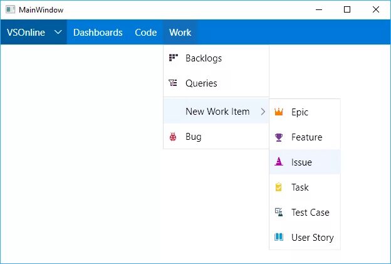391x264 pixels.
Task: Choose the Test Case label in submenu
Action: point(310,213)
